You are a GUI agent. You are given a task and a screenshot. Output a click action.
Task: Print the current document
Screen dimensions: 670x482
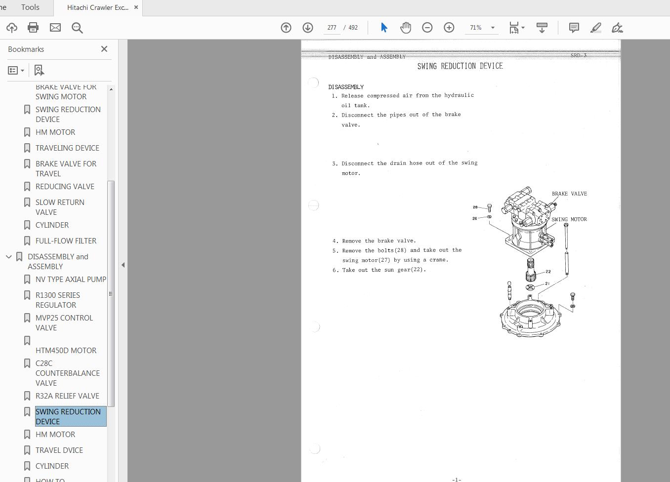tap(33, 28)
